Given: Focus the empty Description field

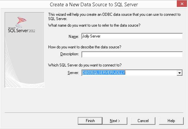Looking at the screenshot, I should [x=132, y=54].
